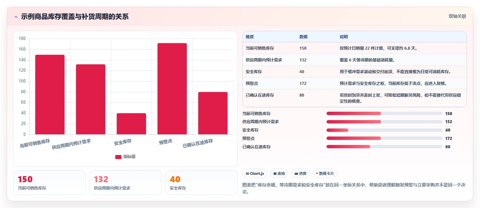Click the 数据 column header
The image size is (480, 208).
[303, 37]
